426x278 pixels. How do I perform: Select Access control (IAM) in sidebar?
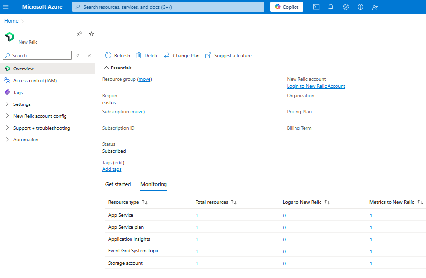(34, 81)
